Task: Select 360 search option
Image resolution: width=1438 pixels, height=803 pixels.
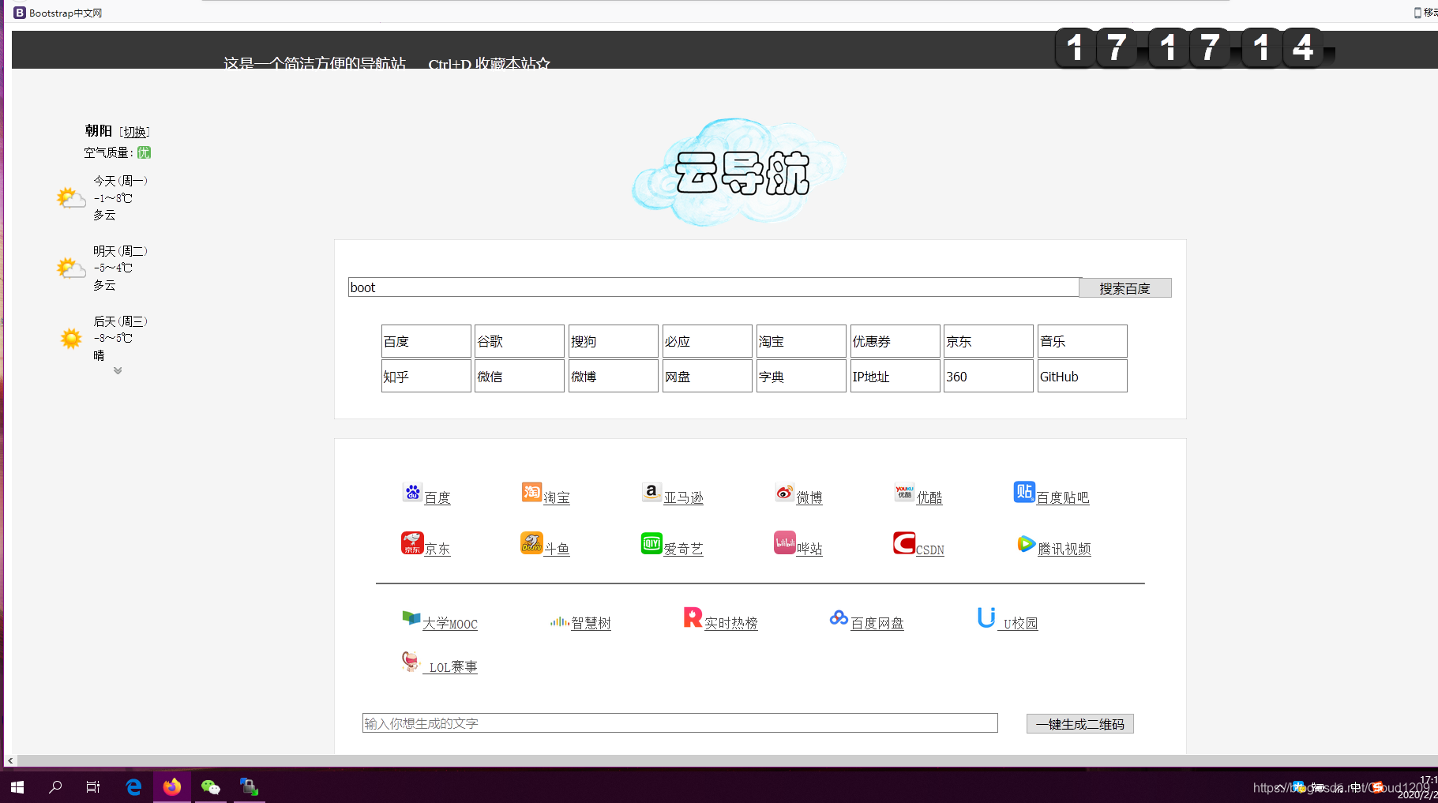Action: pos(989,376)
